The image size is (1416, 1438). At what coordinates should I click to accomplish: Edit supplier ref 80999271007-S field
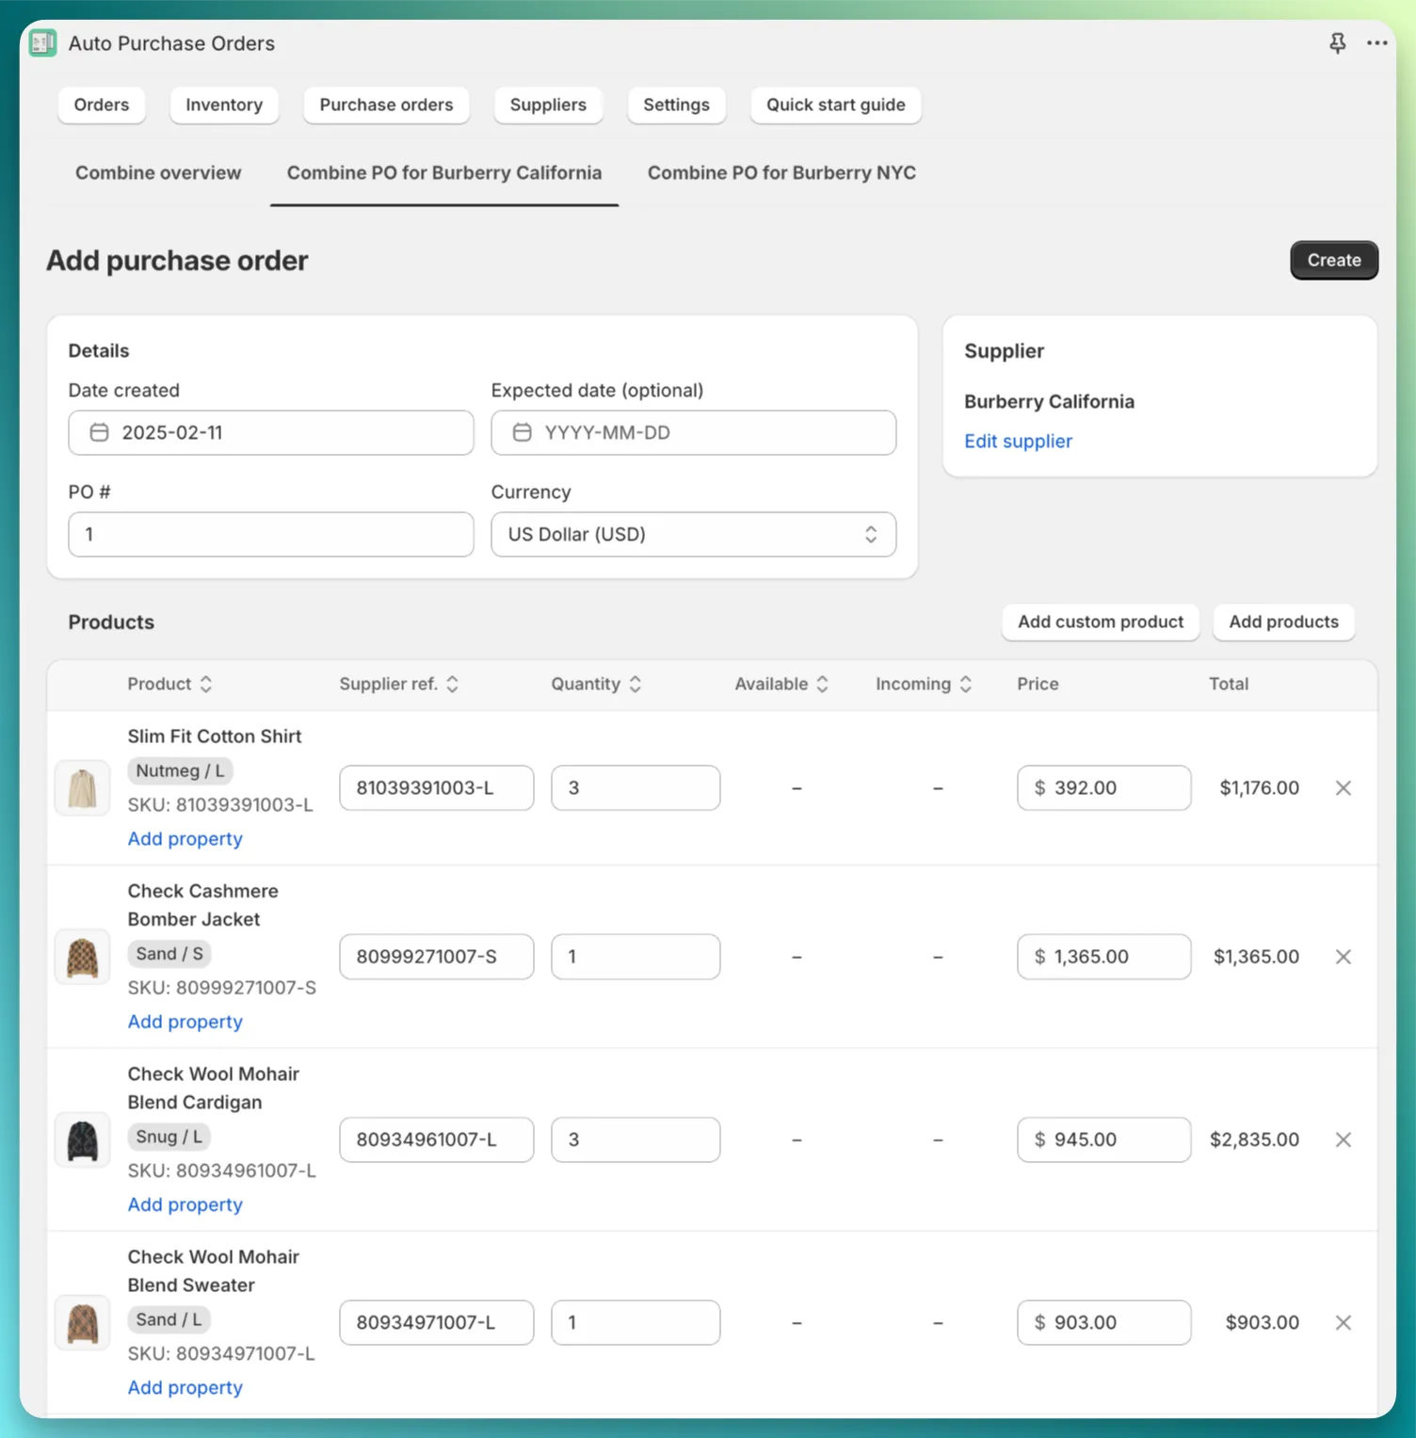pyautogui.click(x=437, y=956)
